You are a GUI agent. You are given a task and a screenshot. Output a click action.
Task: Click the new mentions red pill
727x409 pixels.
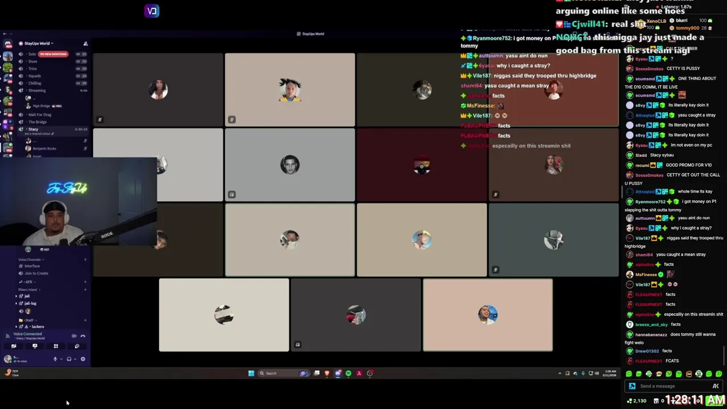click(53, 54)
